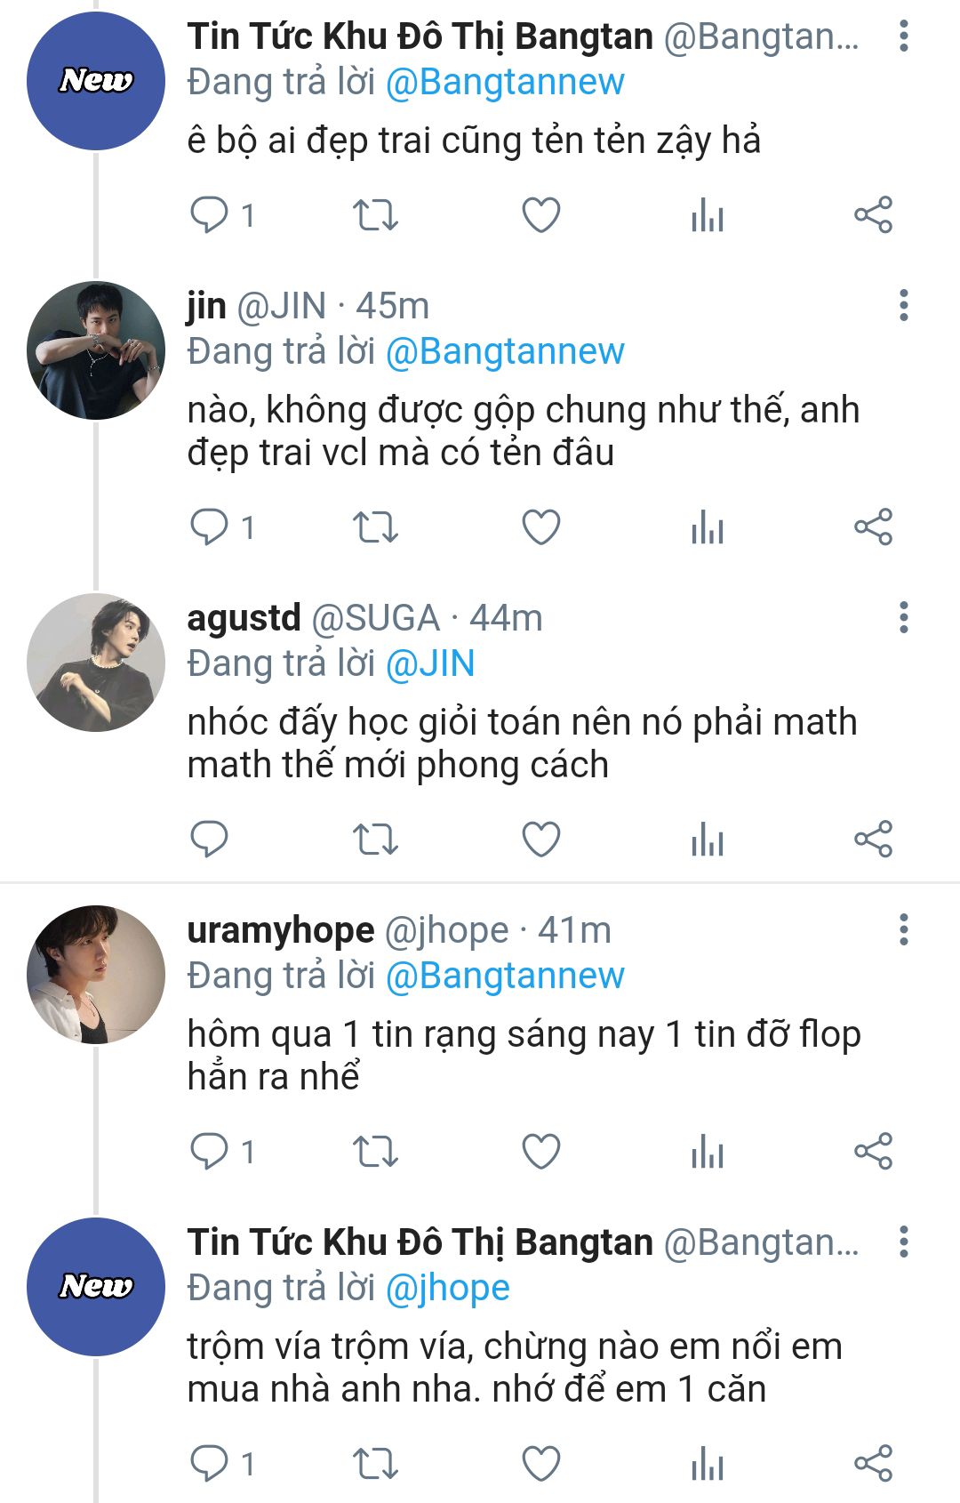The width and height of the screenshot is (960, 1503).
Task: Retweet the bottom trộm vía tweet
Action: pos(375,1464)
